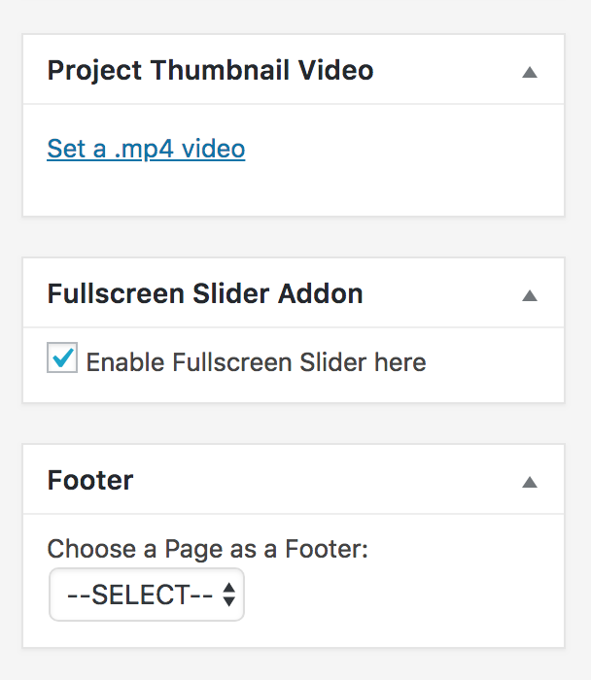Click the "Choose a Page as a Footer:" label

(208, 549)
